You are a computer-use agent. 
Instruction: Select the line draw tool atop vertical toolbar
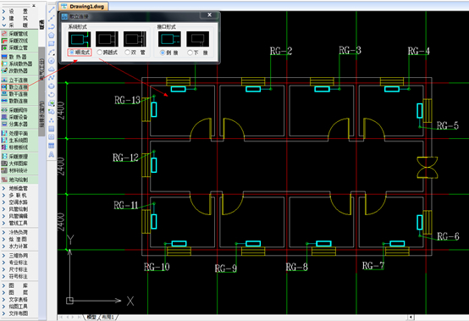pos(52,10)
